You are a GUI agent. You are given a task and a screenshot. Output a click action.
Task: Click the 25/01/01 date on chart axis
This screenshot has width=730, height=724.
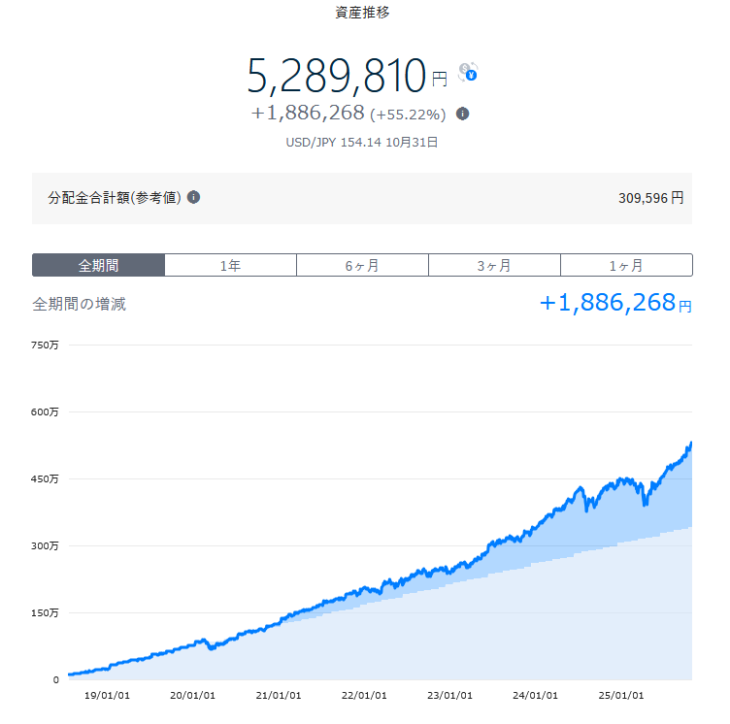click(x=621, y=696)
